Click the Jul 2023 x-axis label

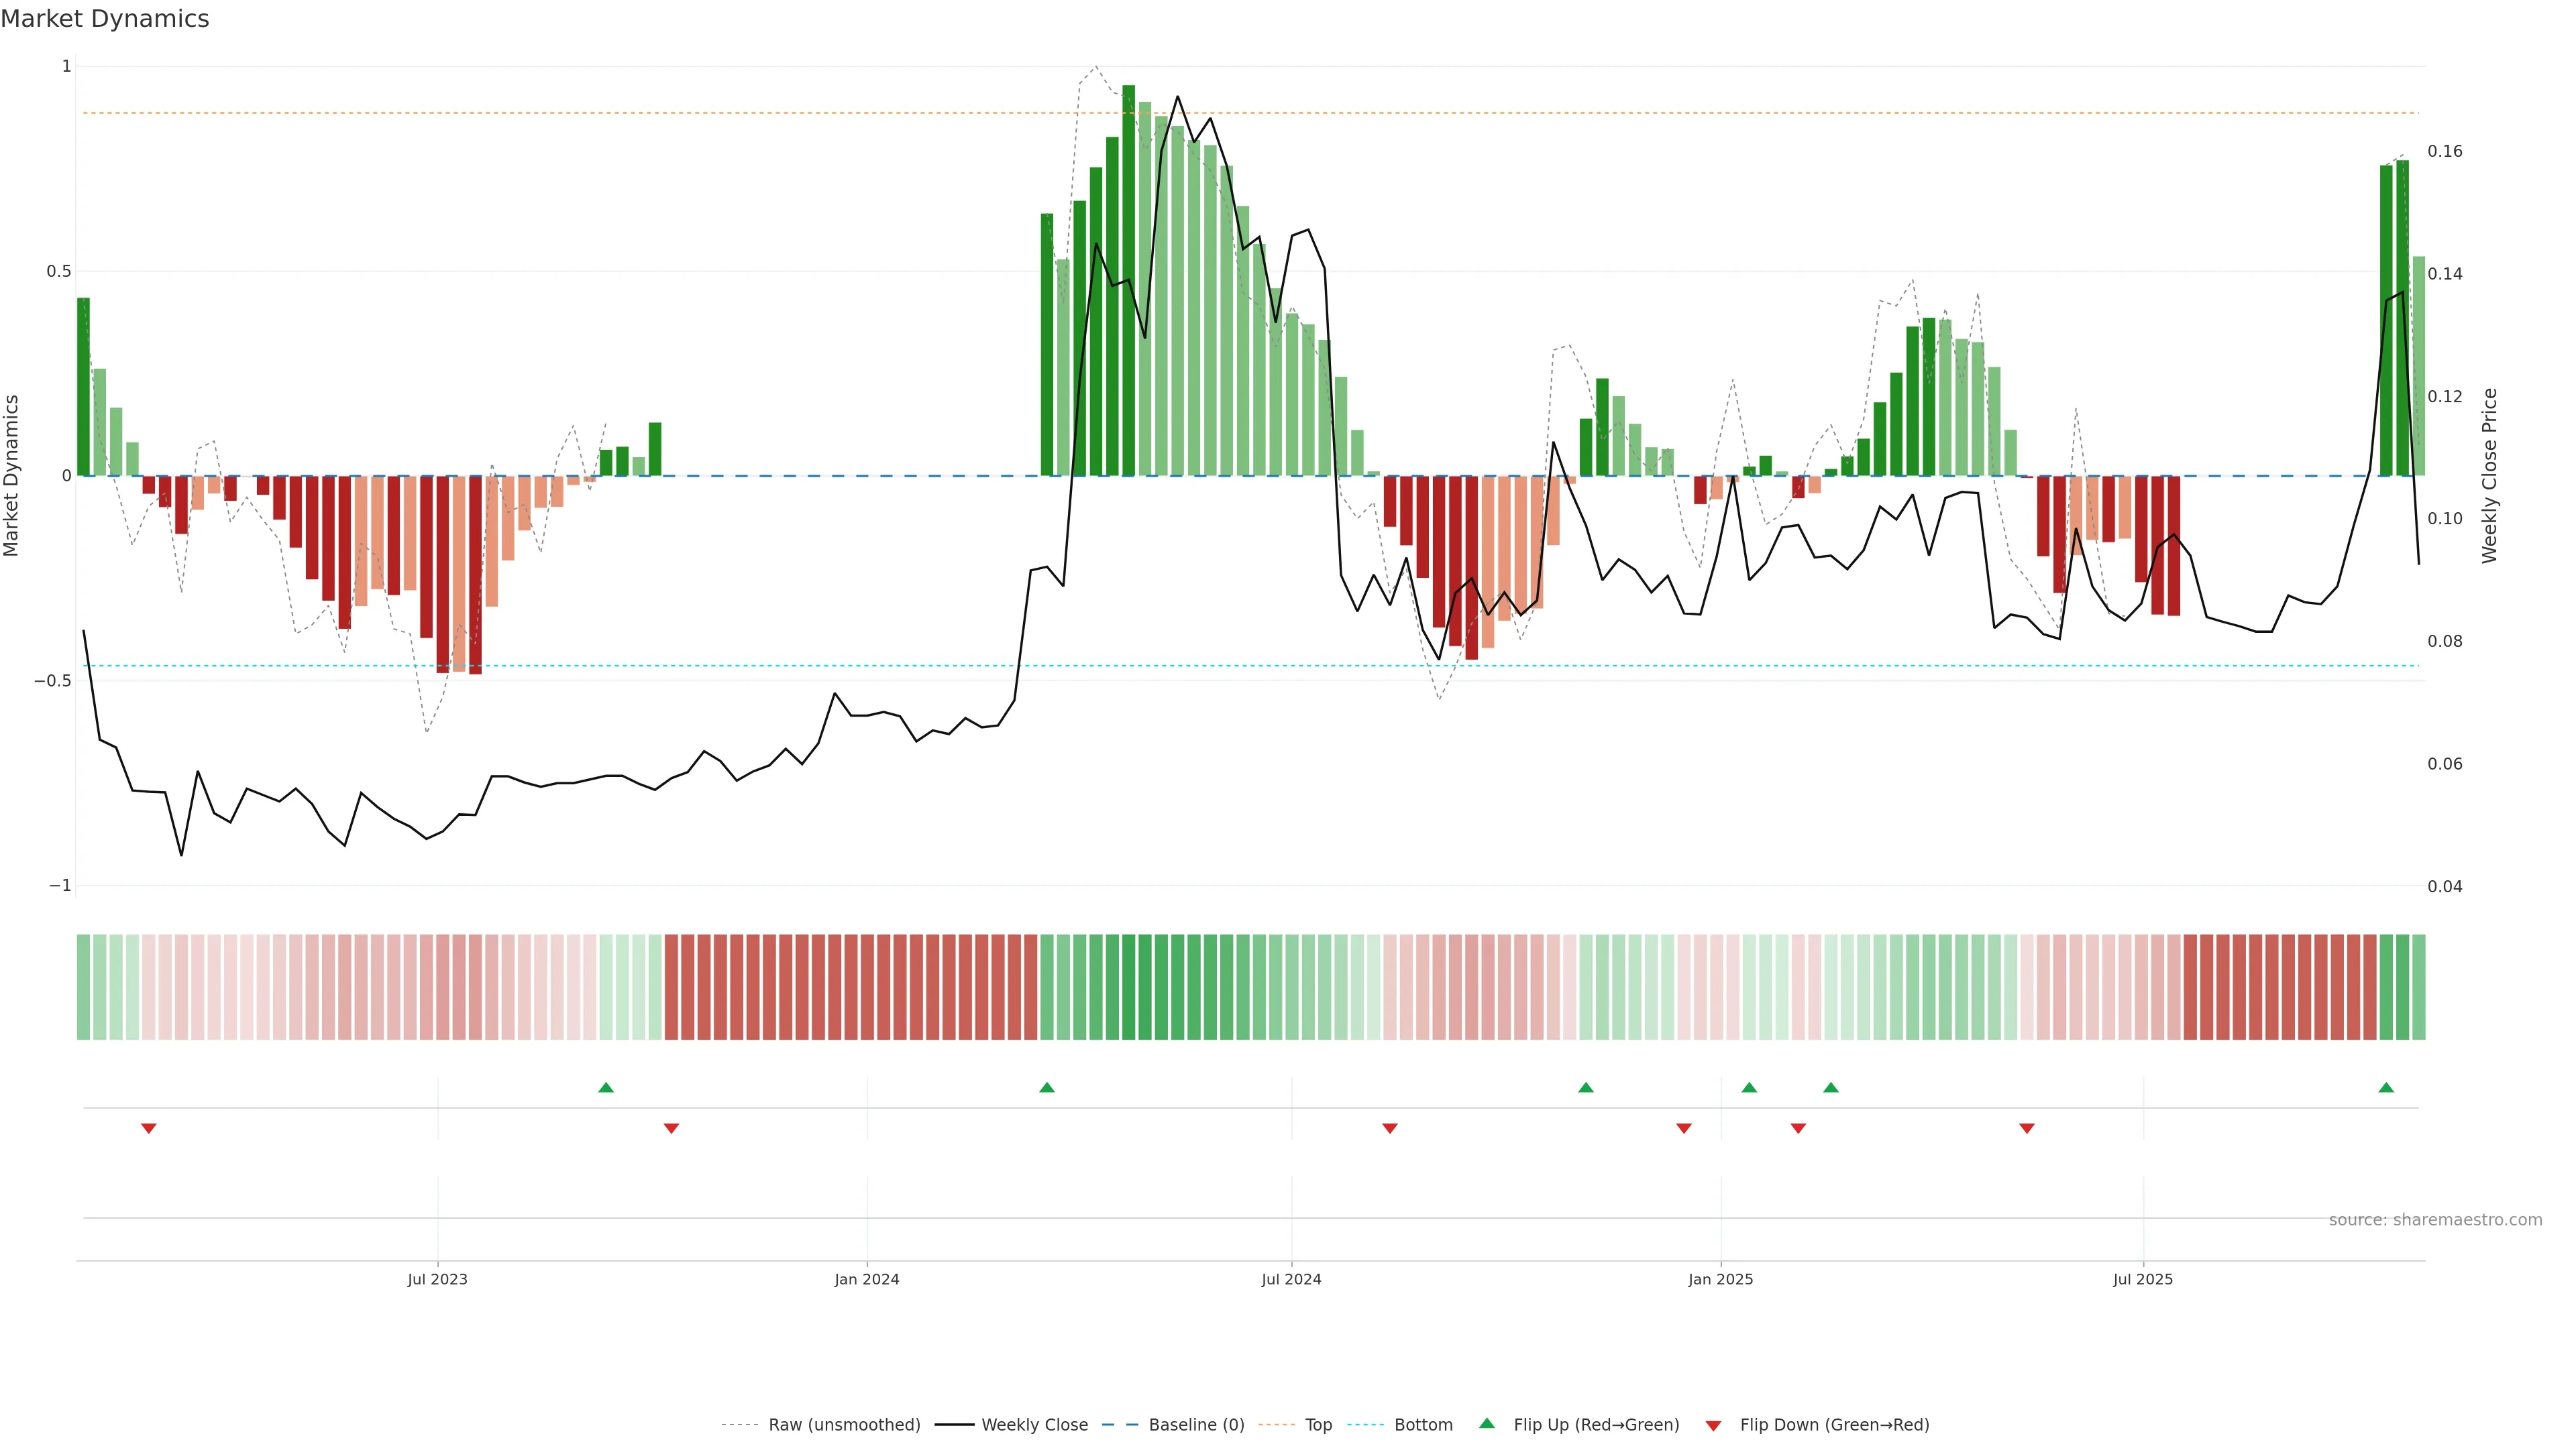point(437,1279)
